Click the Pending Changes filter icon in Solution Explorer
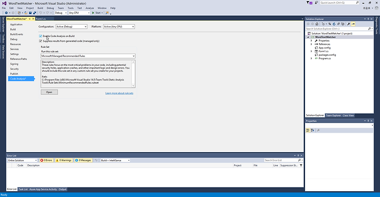380x197 pixels. point(323,24)
